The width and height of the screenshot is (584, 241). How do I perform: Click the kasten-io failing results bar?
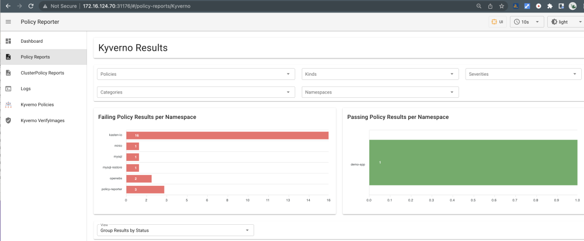click(227, 136)
